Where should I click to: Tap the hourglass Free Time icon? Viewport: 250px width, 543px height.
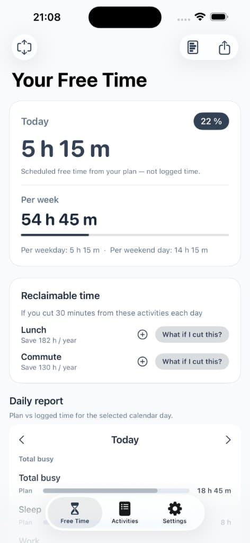(75, 509)
